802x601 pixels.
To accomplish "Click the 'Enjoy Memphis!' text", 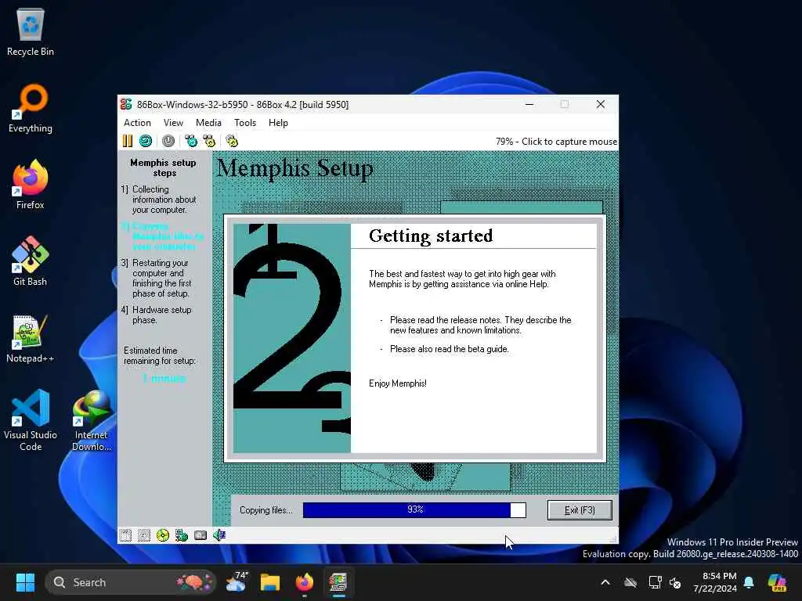I will pos(397,383).
